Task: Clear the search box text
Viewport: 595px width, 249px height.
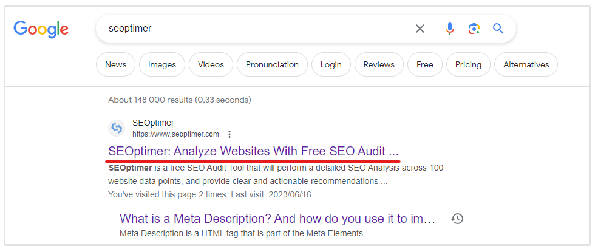Action: pyautogui.click(x=420, y=29)
